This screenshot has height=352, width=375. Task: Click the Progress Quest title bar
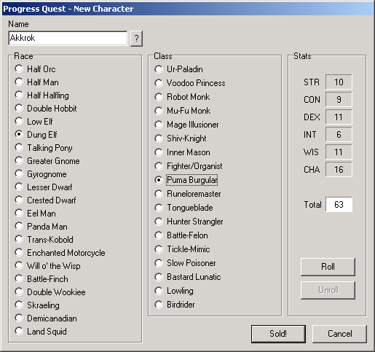tap(187, 9)
